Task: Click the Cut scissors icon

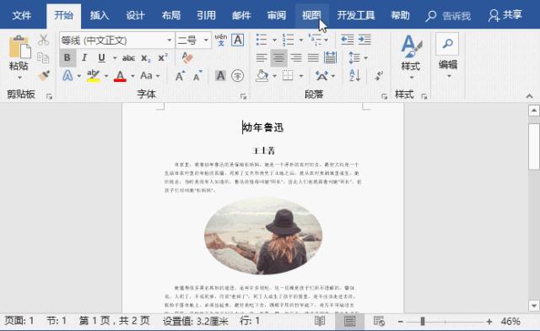Action: (x=43, y=40)
